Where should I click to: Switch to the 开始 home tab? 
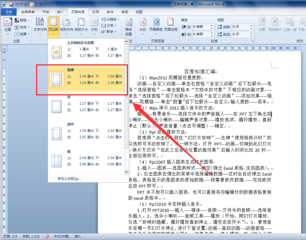(46, 12)
